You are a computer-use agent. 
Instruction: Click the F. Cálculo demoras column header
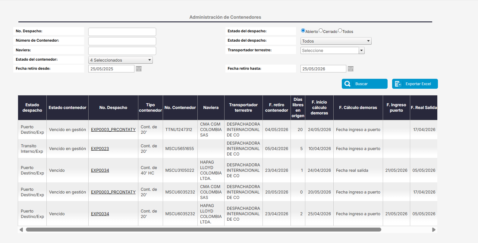click(358, 107)
